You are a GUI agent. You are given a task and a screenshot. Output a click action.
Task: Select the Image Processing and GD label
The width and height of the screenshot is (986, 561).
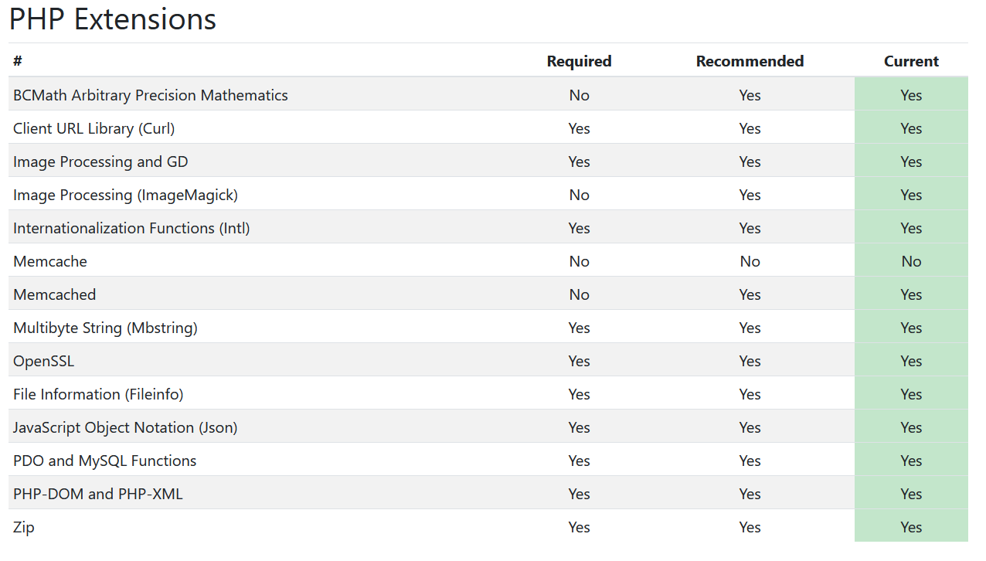click(100, 161)
